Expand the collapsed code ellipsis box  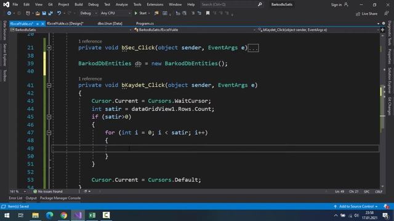tap(253, 48)
